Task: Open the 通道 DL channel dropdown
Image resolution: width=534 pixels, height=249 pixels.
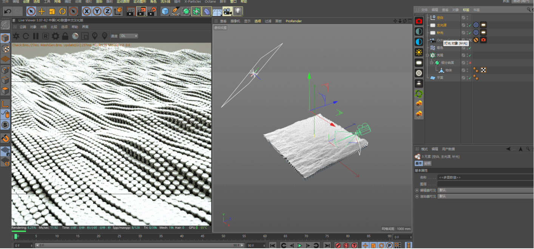Action: pos(129,36)
